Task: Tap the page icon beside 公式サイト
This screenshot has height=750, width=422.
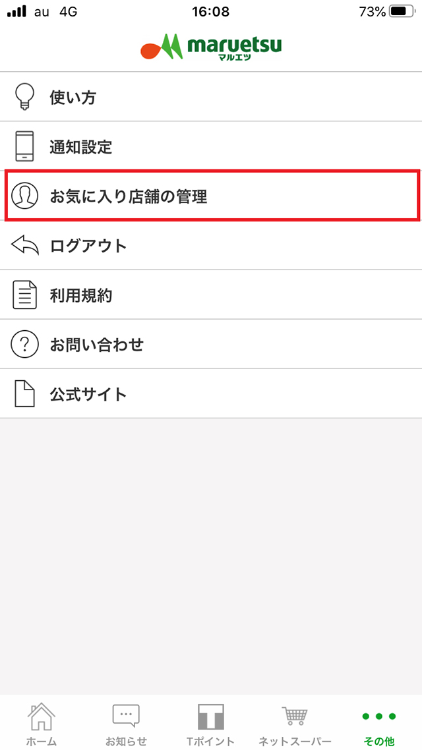Action: (24, 393)
